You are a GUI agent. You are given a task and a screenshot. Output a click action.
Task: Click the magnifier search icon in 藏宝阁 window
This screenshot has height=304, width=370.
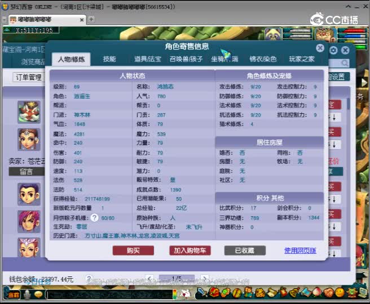pyautogui.click(x=345, y=63)
